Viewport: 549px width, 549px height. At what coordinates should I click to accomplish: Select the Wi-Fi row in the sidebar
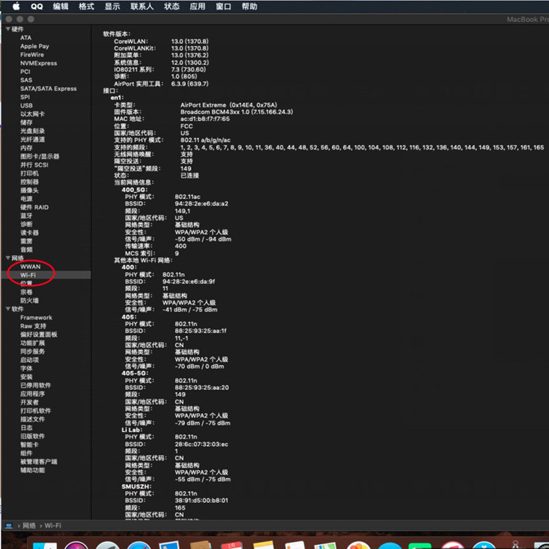coord(46,275)
